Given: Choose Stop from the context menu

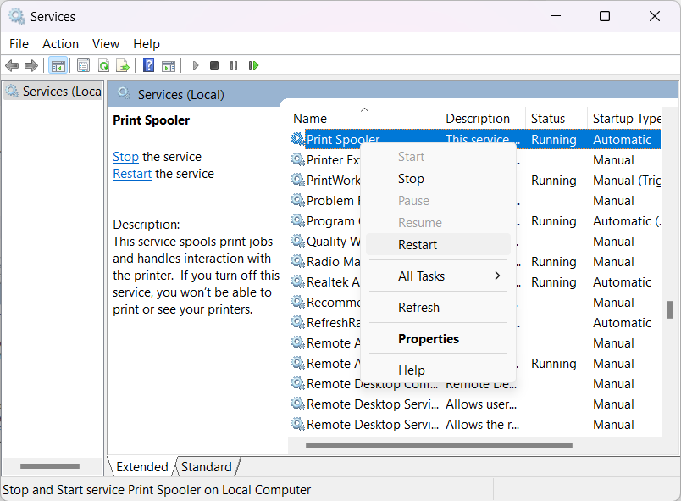Looking at the screenshot, I should click(438, 179).
